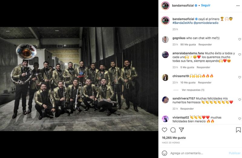
Task: Open gognikas profile picture
Action: coord(165,39)
